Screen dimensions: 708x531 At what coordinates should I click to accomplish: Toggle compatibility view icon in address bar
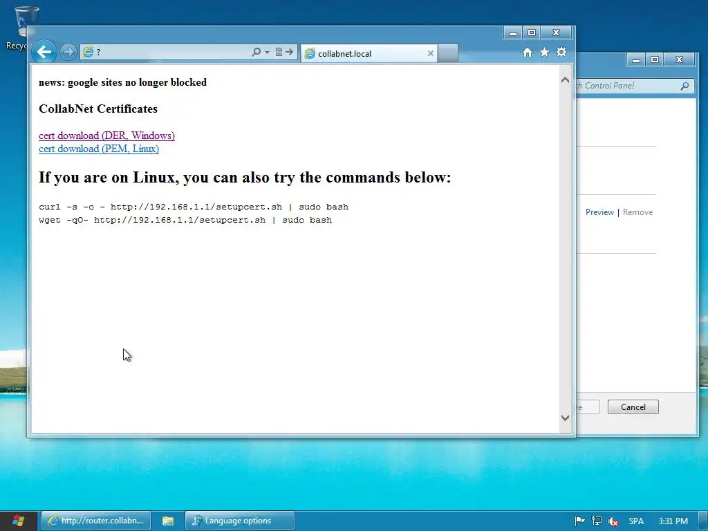(x=279, y=52)
